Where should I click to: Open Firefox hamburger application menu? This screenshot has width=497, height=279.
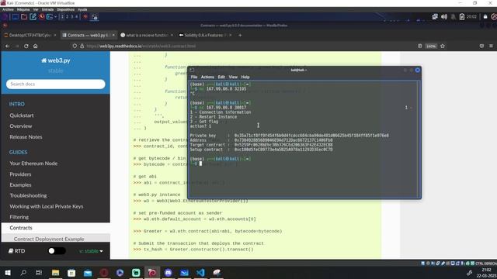coord(491,46)
